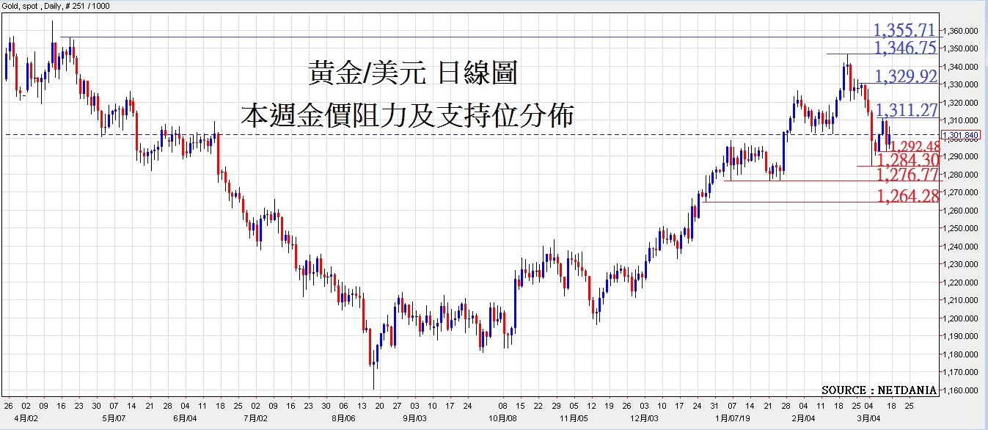The height and width of the screenshot is (430, 988).
Task: Click the 8月/06 date on time axis
Action: pyautogui.click(x=343, y=418)
